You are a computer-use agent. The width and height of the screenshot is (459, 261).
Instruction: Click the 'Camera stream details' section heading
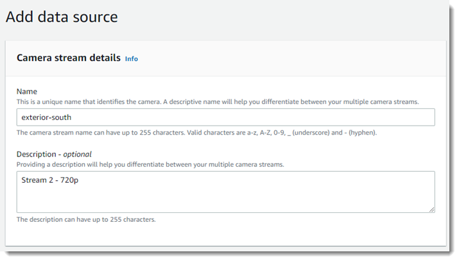click(68, 58)
